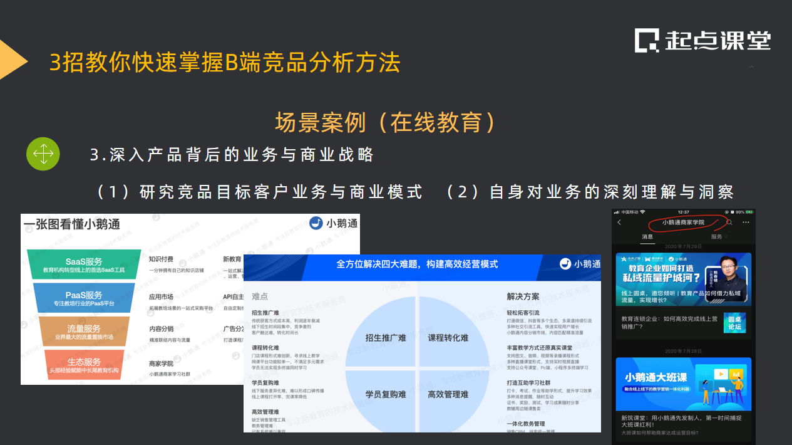Click the 起点课堂 logo mark
Image resolution: width=792 pixels, height=445 pixels.
tap(647, 41)
